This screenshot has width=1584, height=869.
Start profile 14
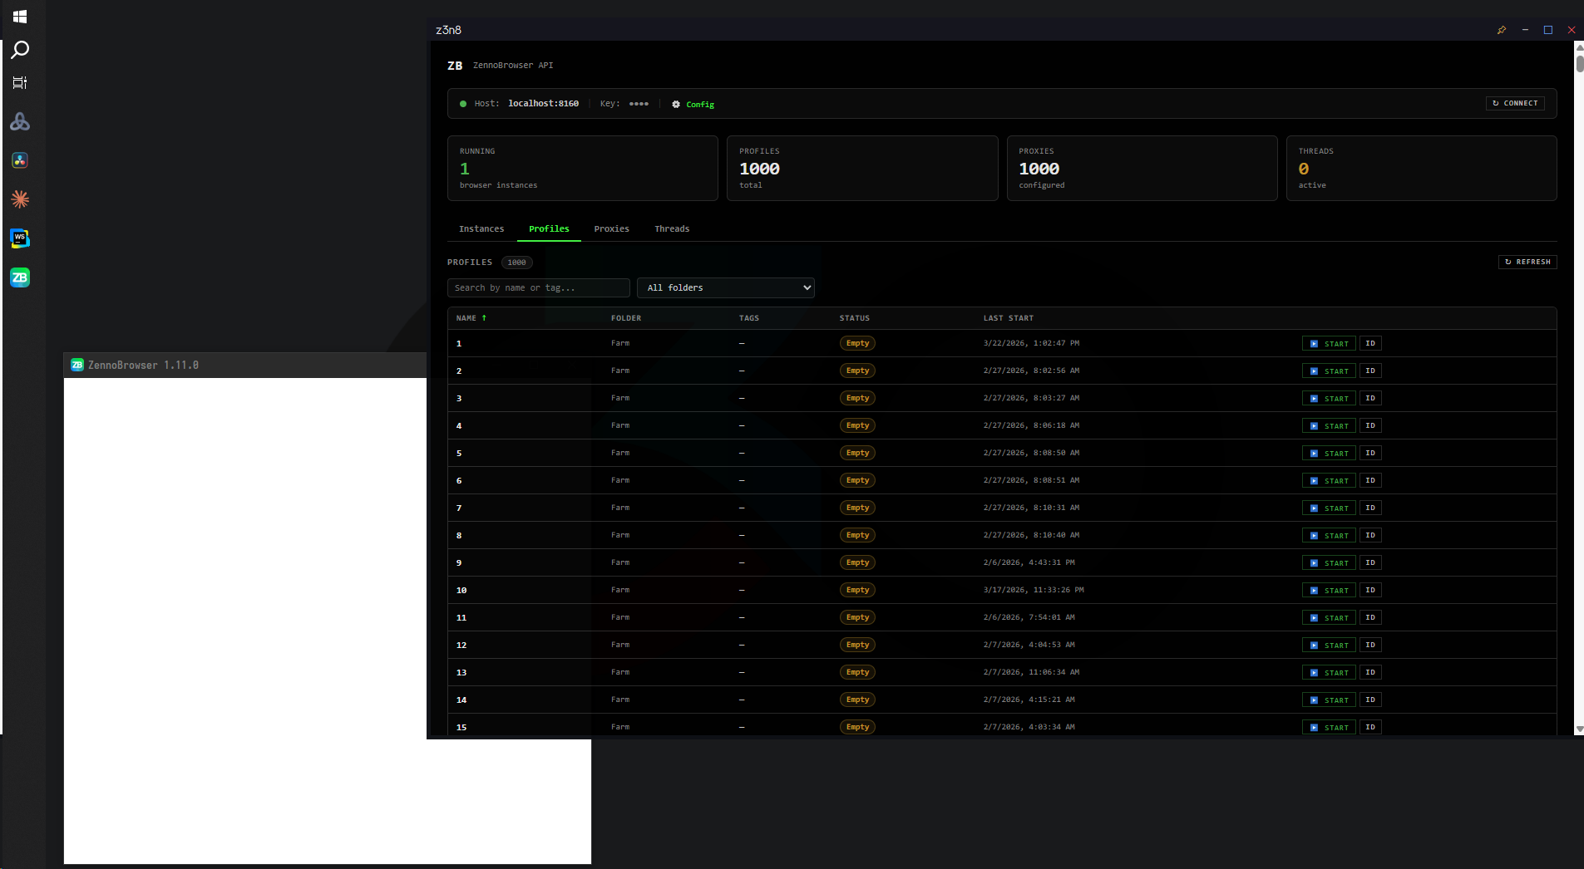[x=1329, y=700]
